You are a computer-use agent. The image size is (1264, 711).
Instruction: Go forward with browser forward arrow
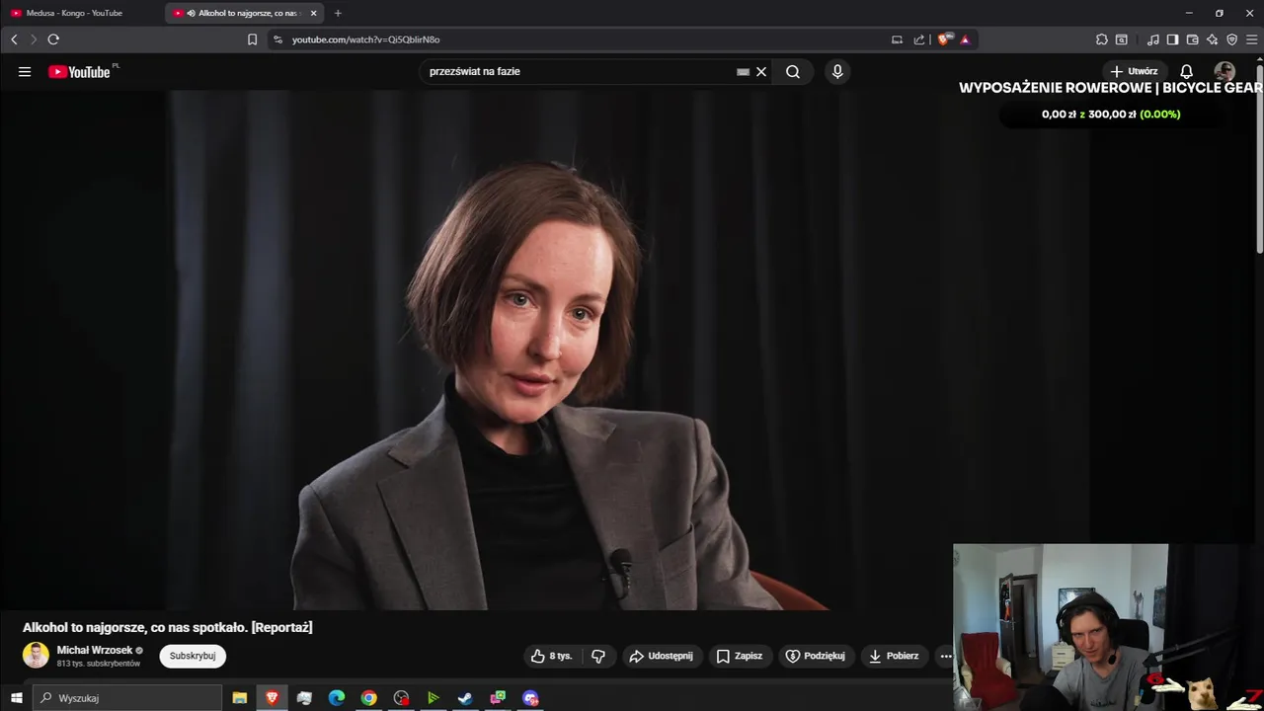[33, 39]
